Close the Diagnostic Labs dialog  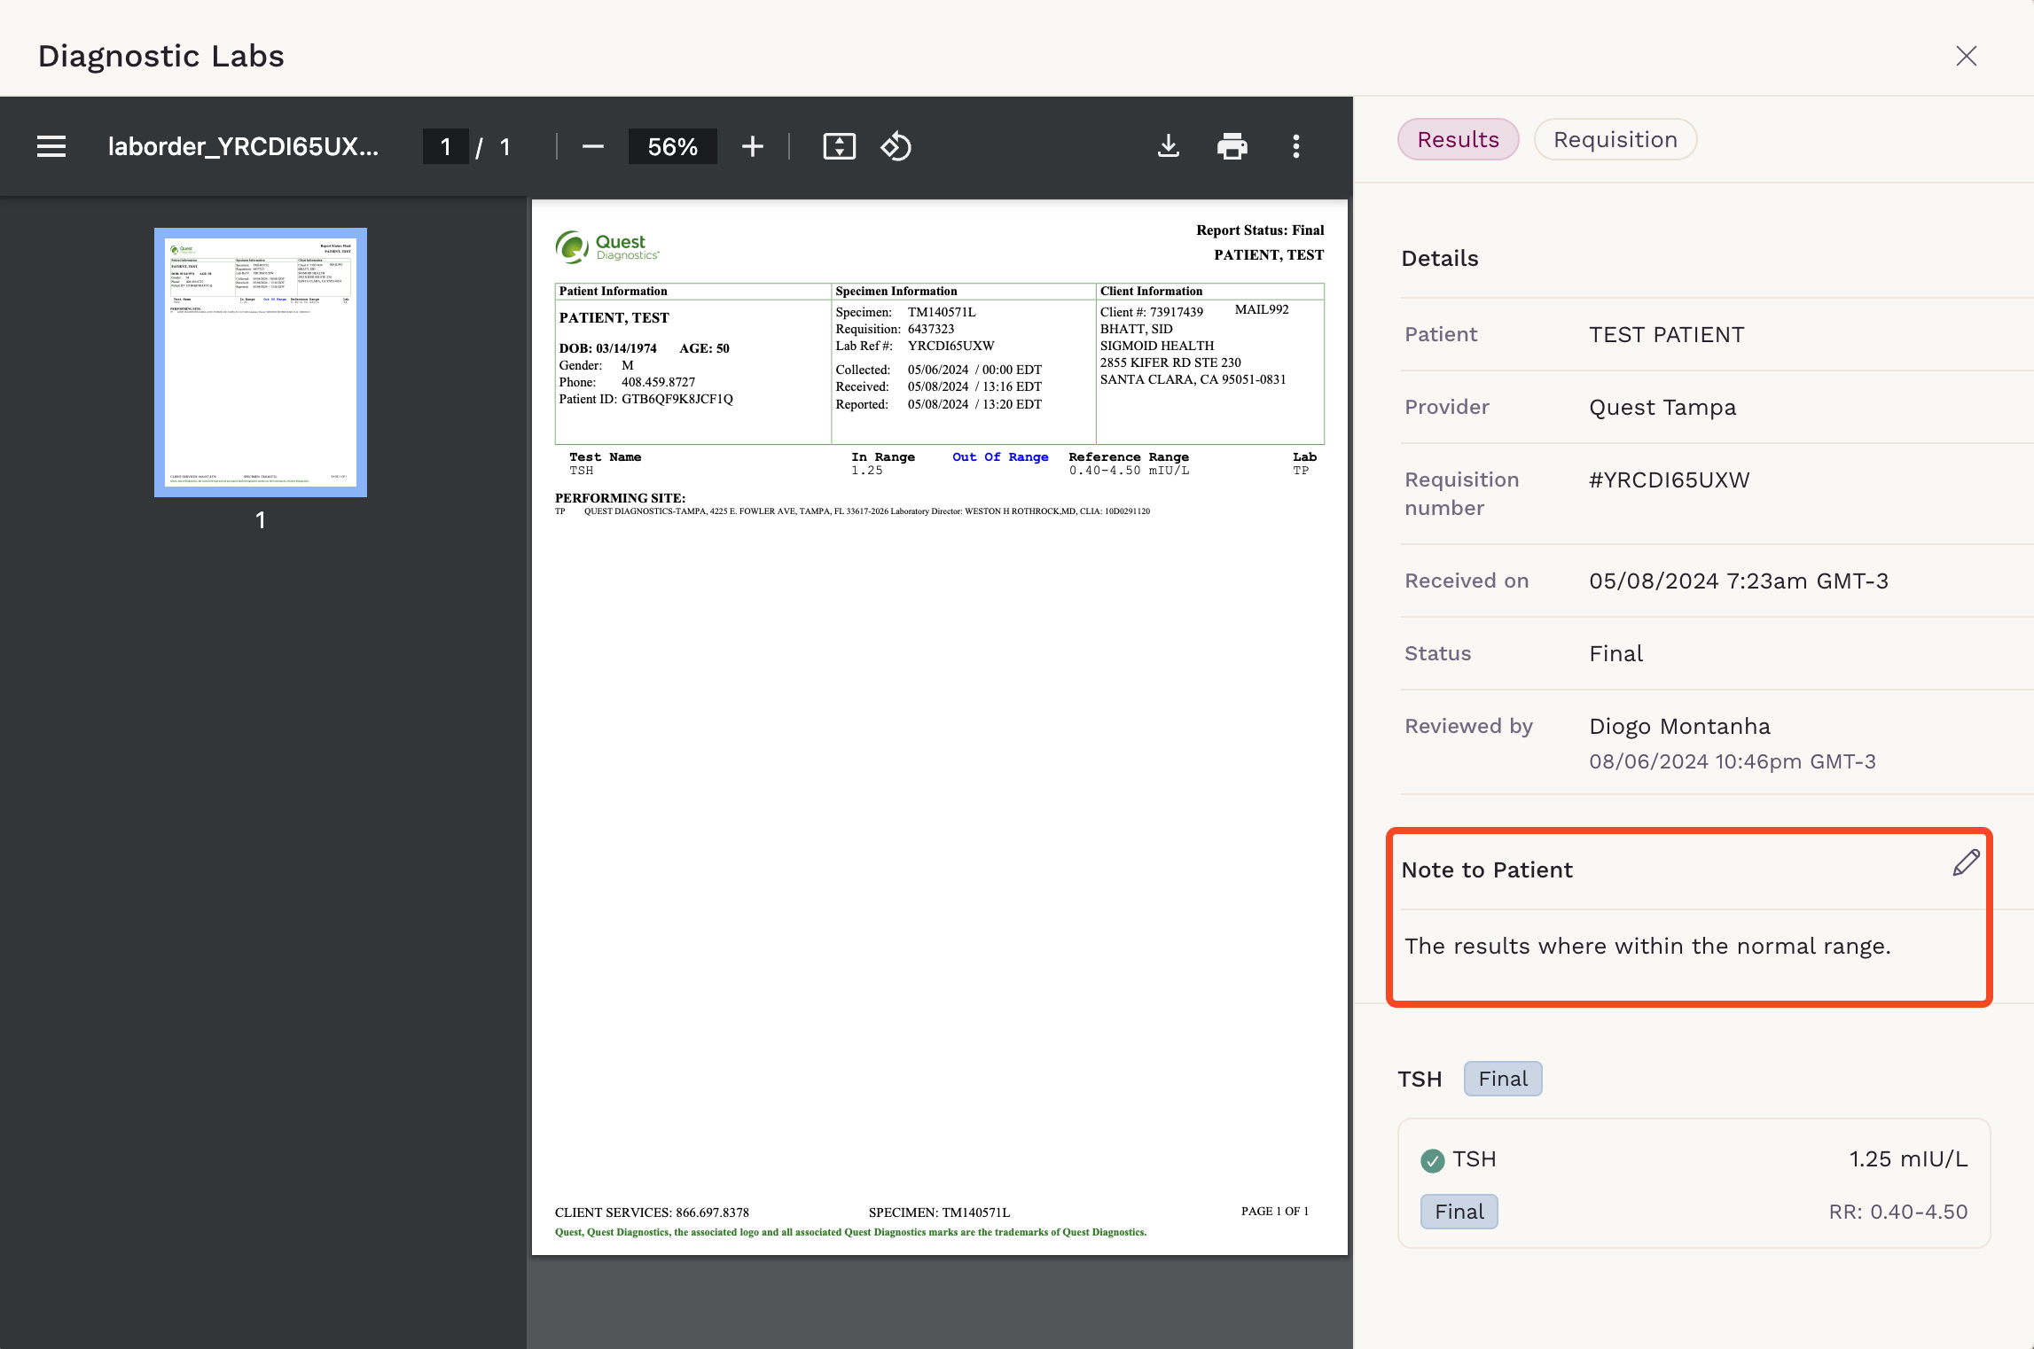click(1966, 56)
